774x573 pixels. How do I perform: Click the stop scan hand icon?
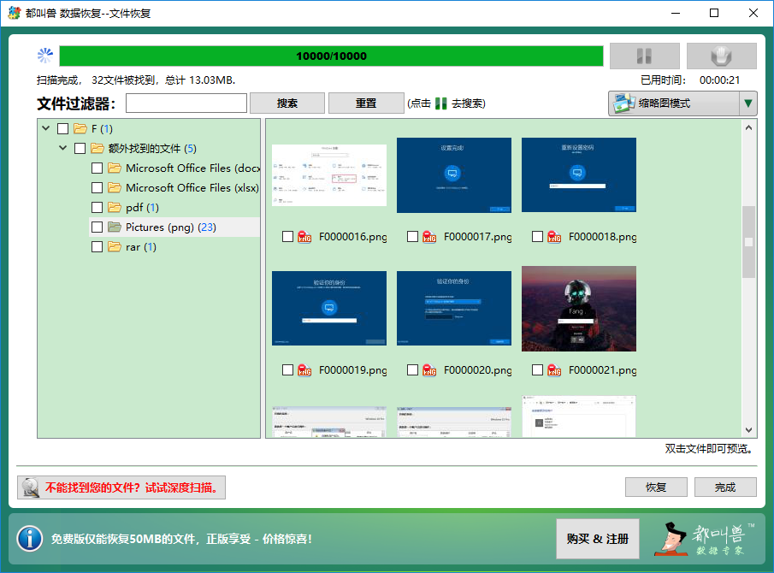pyautogui.click(x=721, y=56)
